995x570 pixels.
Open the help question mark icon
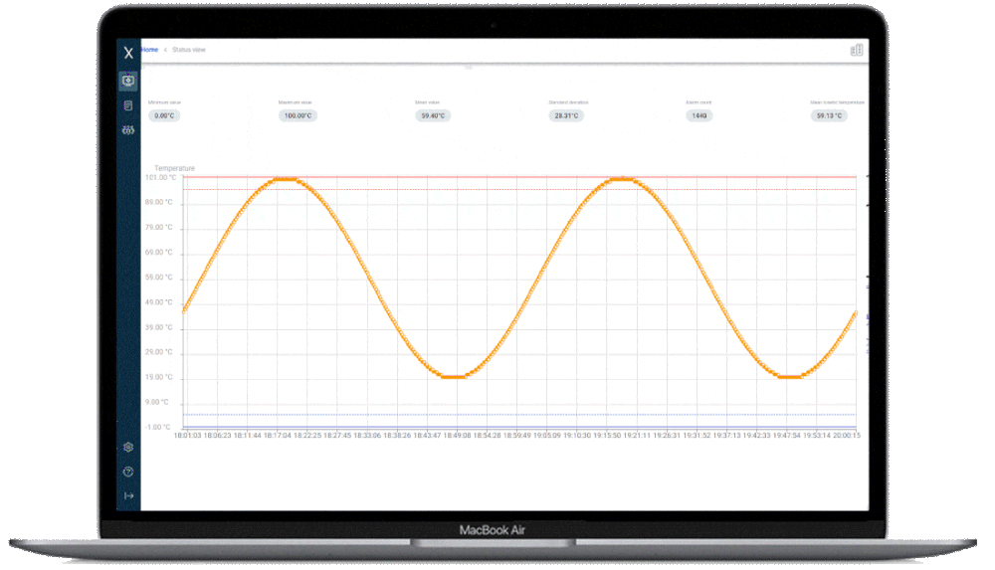click(x=128, y=472)
